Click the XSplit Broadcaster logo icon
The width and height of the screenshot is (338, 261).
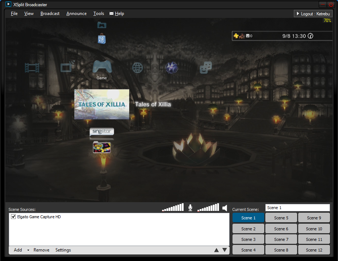click(8, 4)
